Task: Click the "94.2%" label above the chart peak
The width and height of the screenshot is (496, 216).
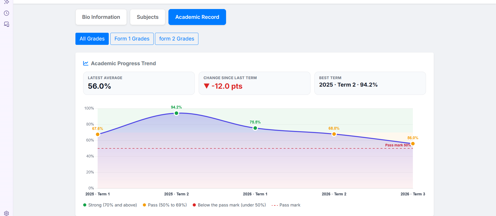Action: 176,107
